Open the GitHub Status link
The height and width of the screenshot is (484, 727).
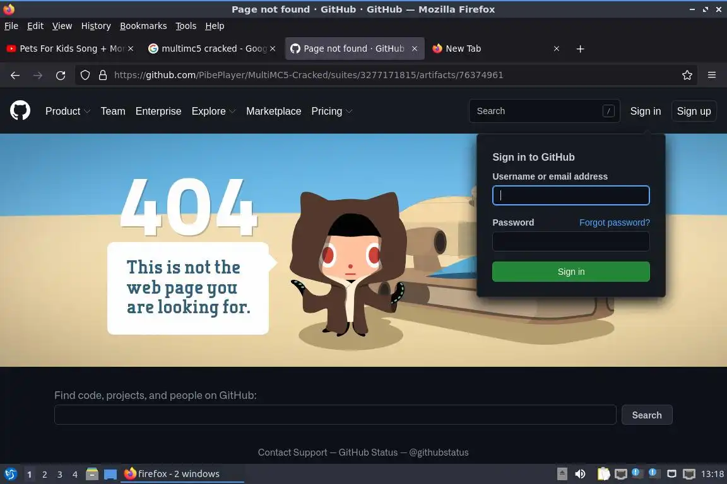point(368,452)
